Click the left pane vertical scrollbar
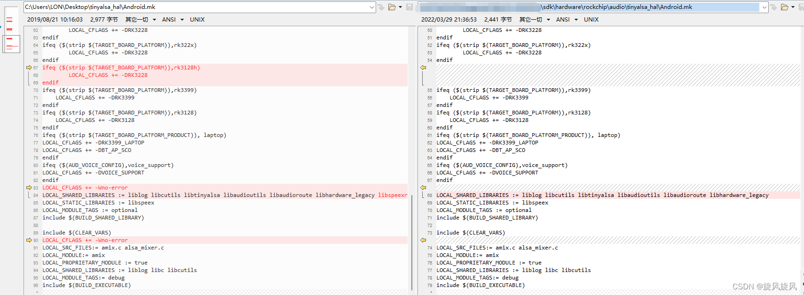The width and height of the screenshot is (804, 295). 412,242
